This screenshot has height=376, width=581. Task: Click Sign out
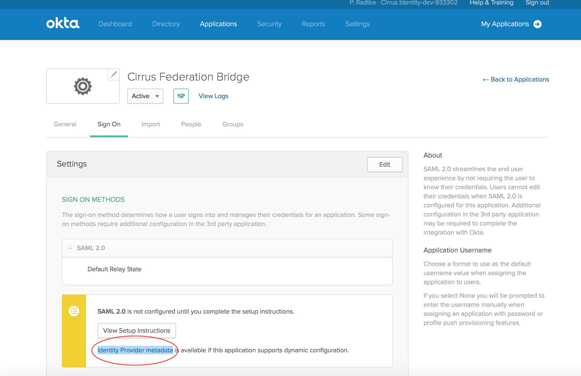coord(537,3)
